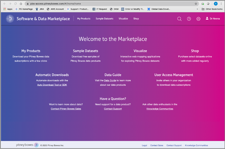Image resolution: width=225 pixels, height=149 pixels.
Task: Click the browser home icon
Action: 21,4
